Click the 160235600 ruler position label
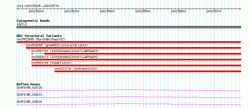This screenshot has height=108, width=249. click(x=178, y=11)
